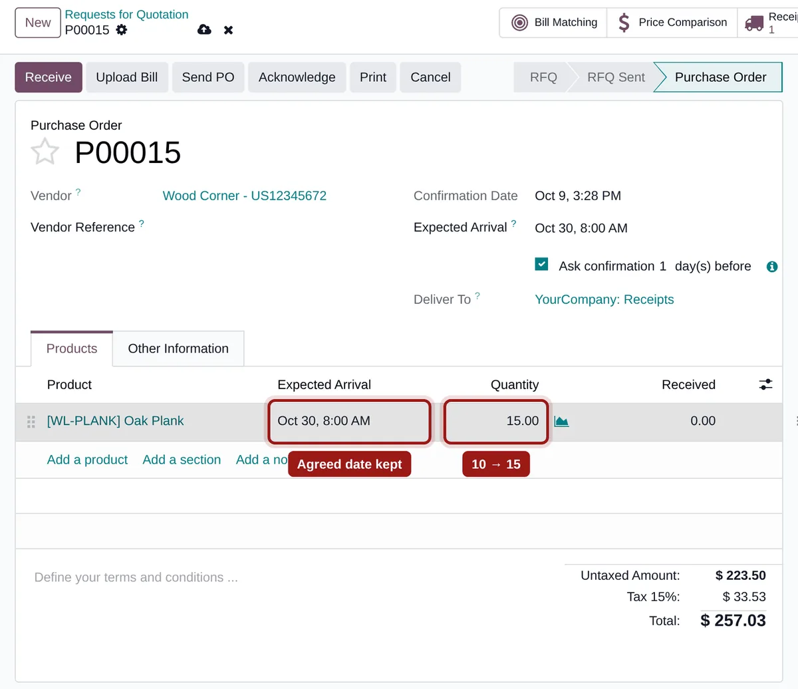Screen dimensions: 798x689
Task: Select the RFQ status stage
Action: pyautogui.click(x=543, y=77)
